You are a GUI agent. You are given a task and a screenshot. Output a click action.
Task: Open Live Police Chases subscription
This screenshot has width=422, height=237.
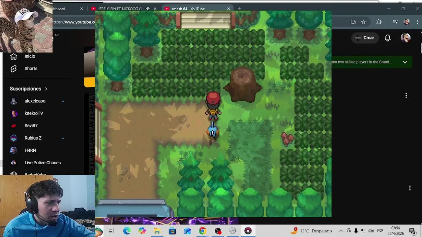pyautogui.click(x=43, y=163)
